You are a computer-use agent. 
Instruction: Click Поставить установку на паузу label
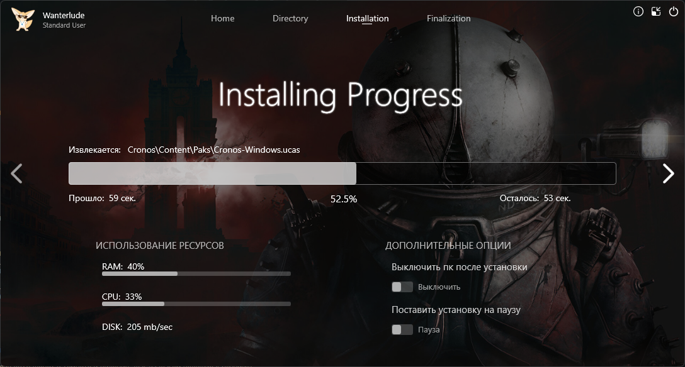click(456, 309)
